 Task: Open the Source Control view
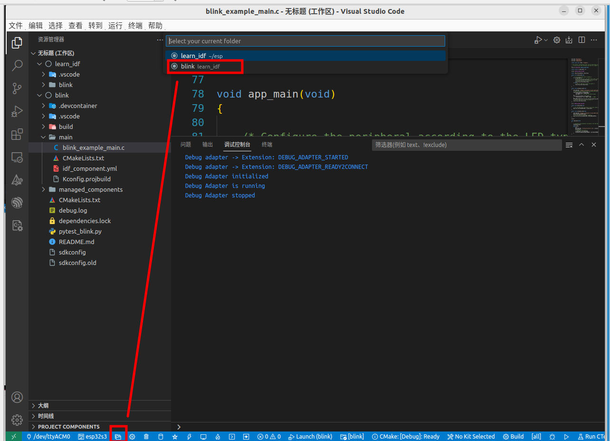pyautogui.click(x=17, y=88)
